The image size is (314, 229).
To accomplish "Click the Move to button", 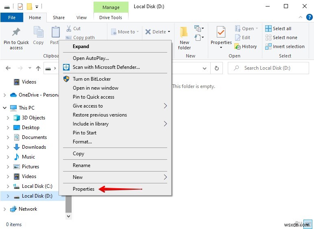I will pyautogui.click(x=125, y=32).
